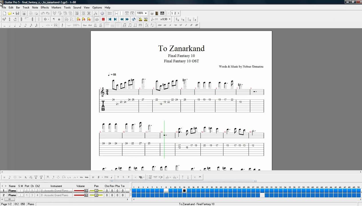Select sixteenth note duration

click(x=25, y=25)
